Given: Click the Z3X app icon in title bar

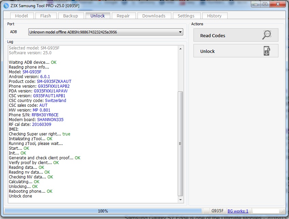Looking at the screenshot, I should tap(6, 6).
